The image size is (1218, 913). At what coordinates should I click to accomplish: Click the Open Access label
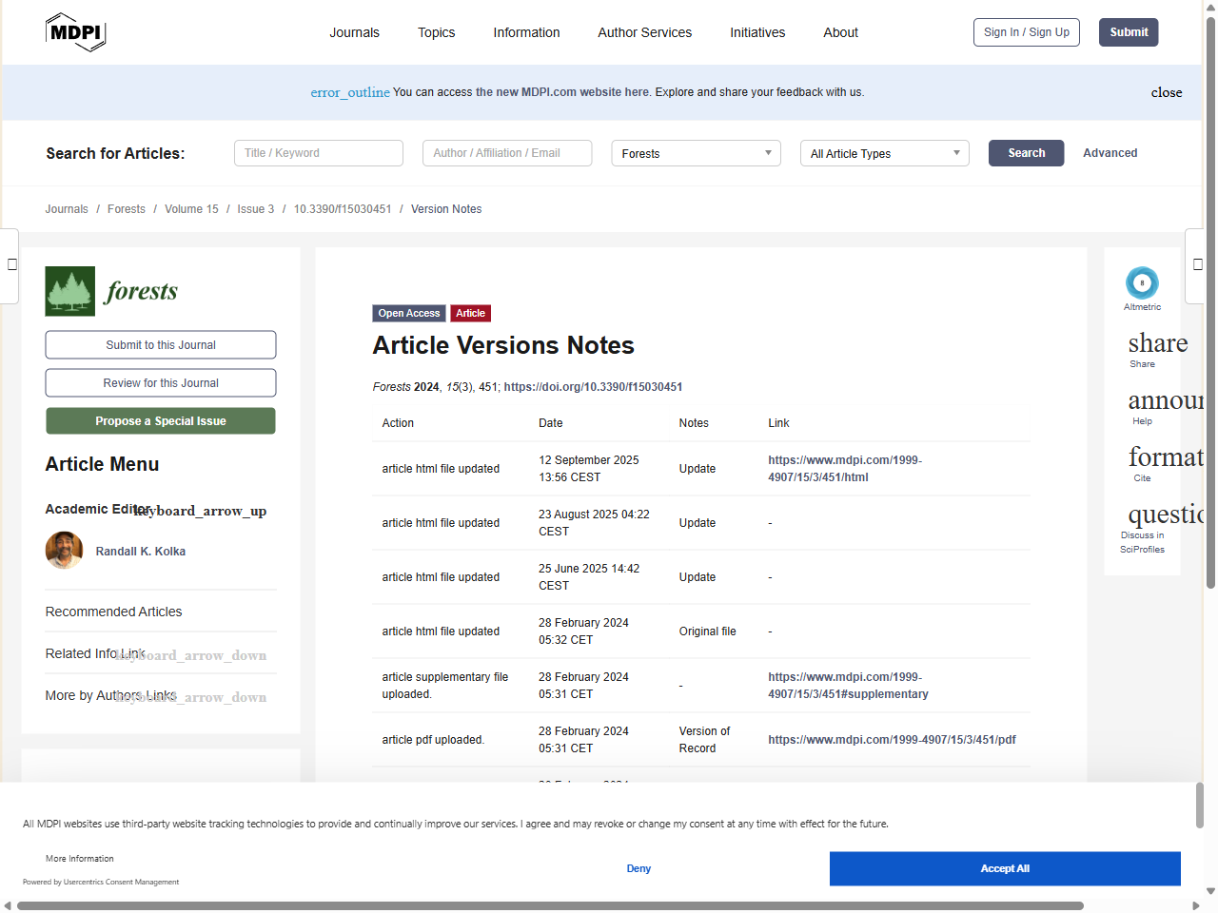click(409, 313)
